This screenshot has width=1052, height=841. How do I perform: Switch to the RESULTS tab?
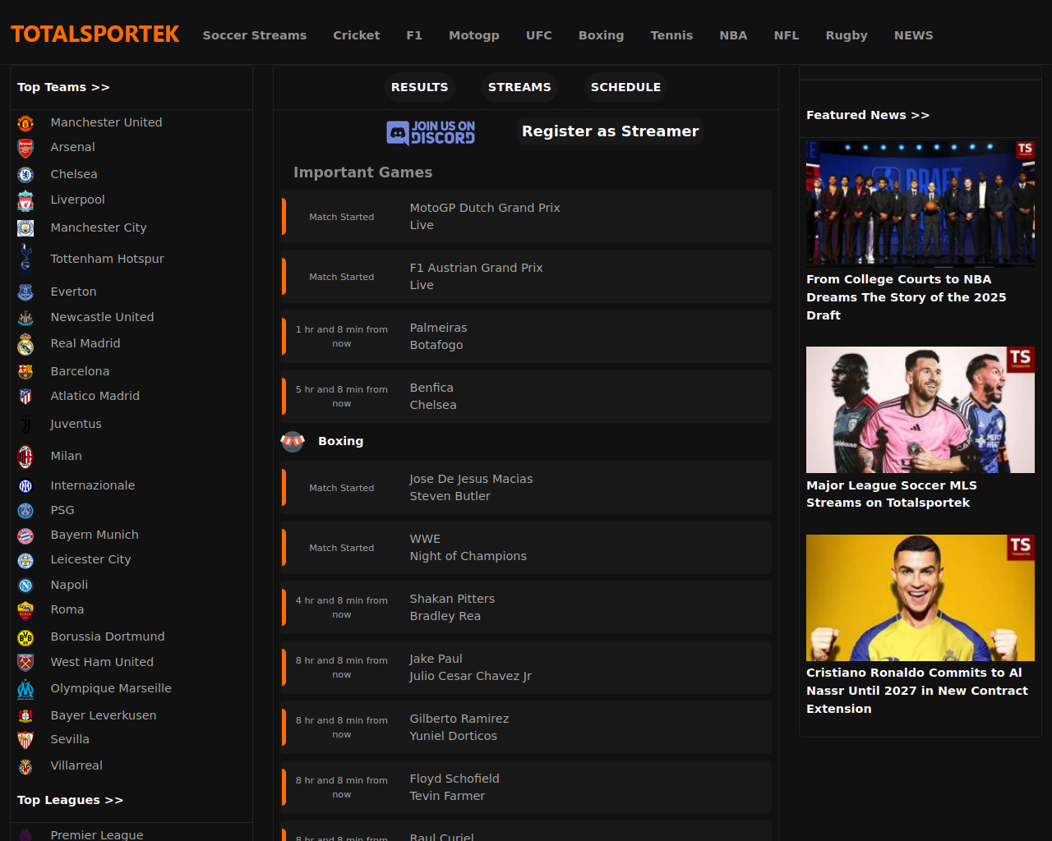pos(420,87)
